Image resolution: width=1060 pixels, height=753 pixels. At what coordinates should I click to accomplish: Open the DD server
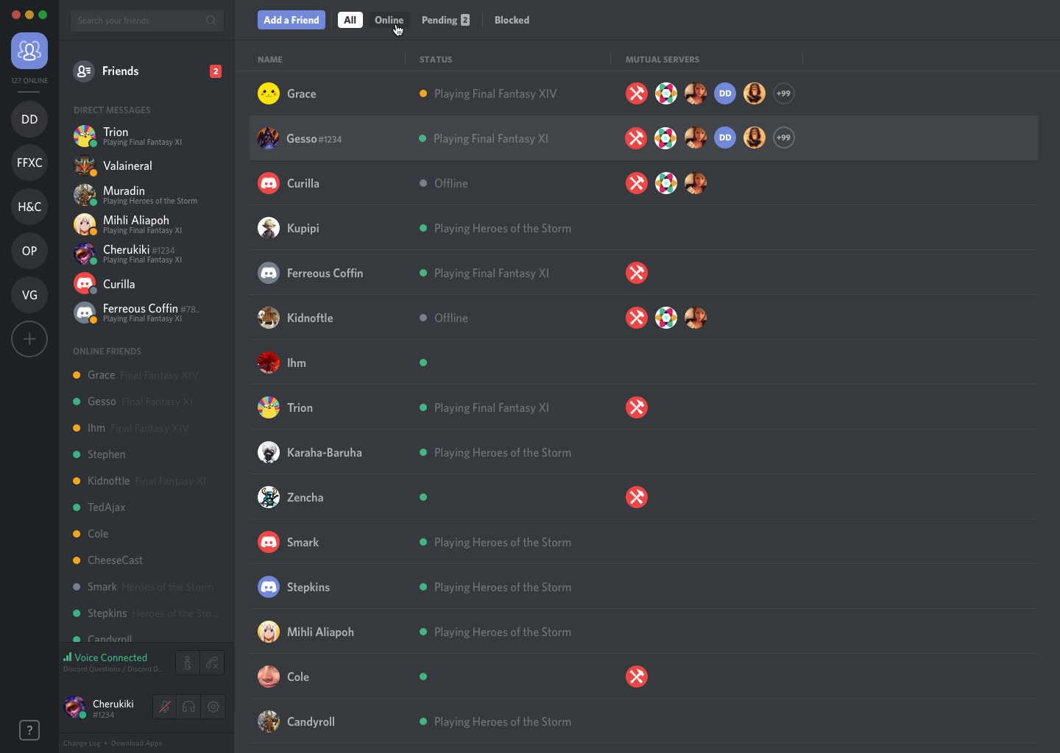(29, 119)
